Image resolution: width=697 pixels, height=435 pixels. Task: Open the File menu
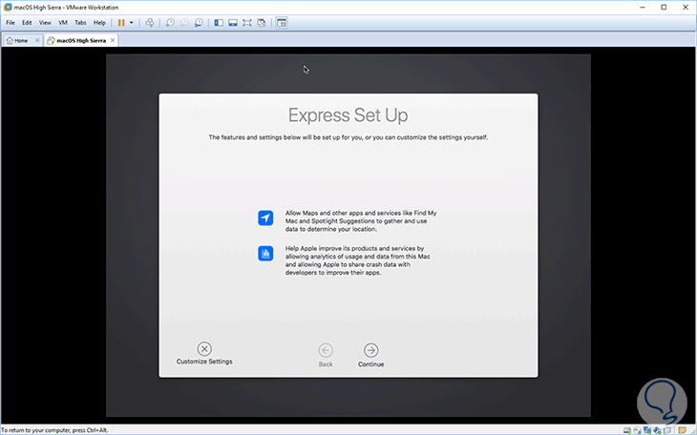pyautogui.click(x=11, y=23)
